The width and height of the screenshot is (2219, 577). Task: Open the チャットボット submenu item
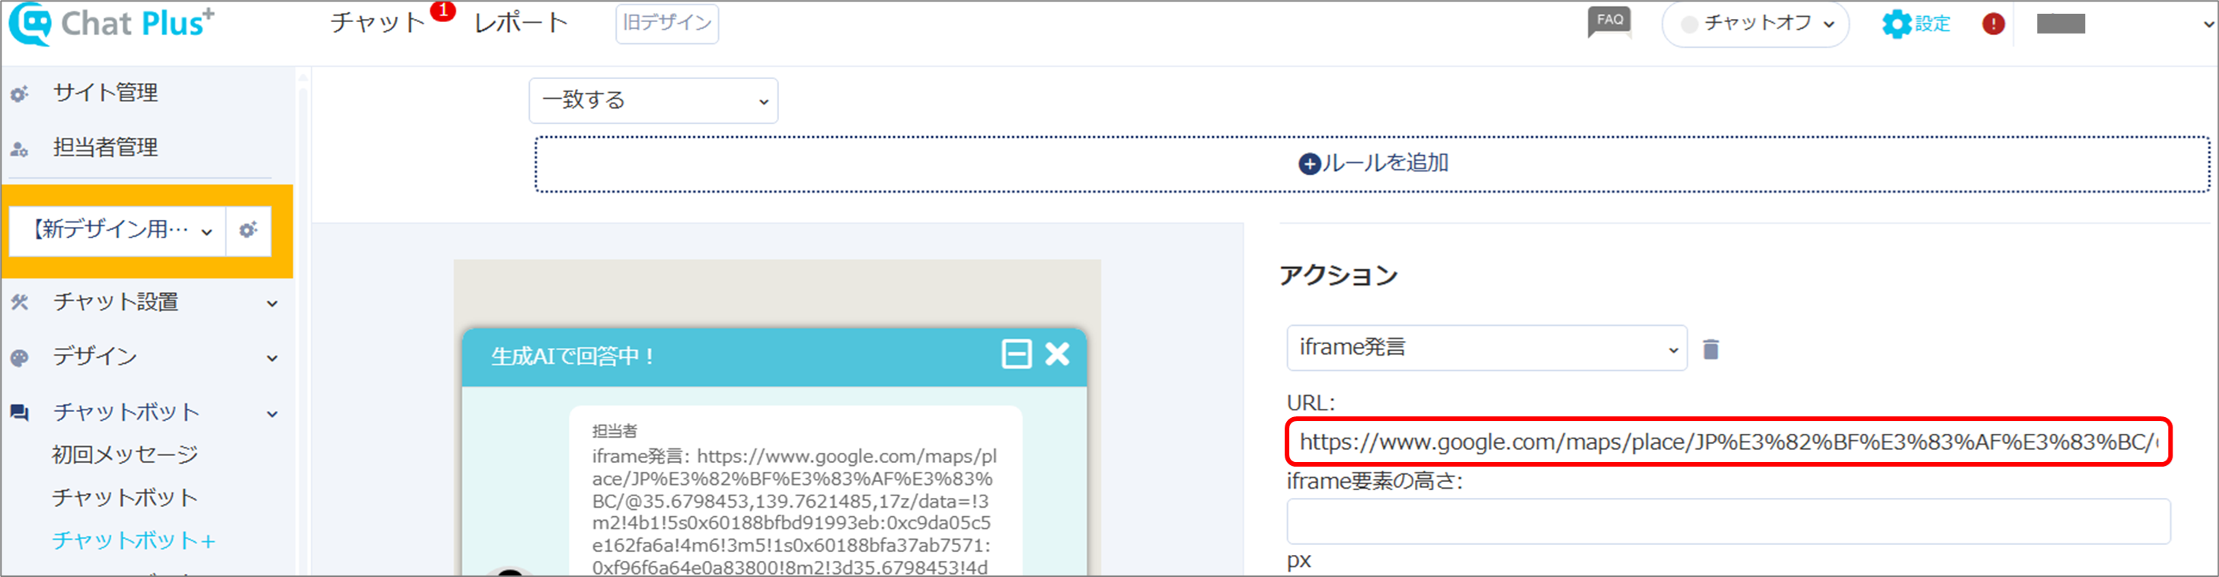click(125, 498)
